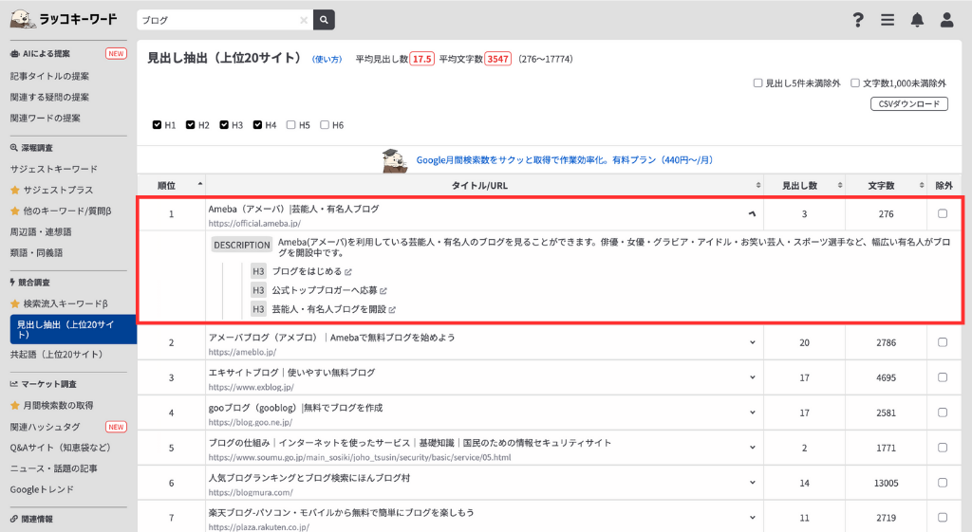
Task: Select Googleトレンド in sidebar
Action: 42,490
